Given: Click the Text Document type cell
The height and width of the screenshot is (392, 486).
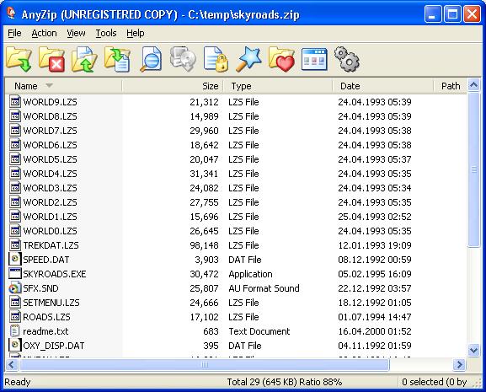Looking at the screenshot, I should click(x=259, y=331).
